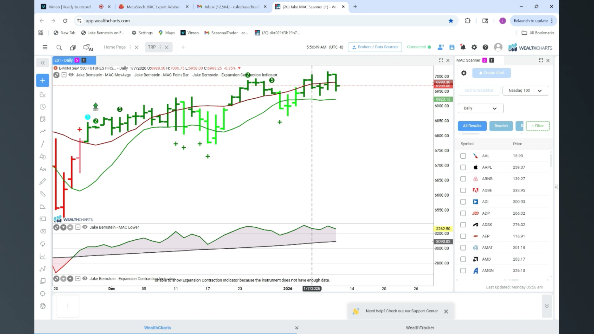The image size is (594, 334).
Task: Open the Nasdaq 100 watchlist dropdown
Action: [x=525, y=91]
